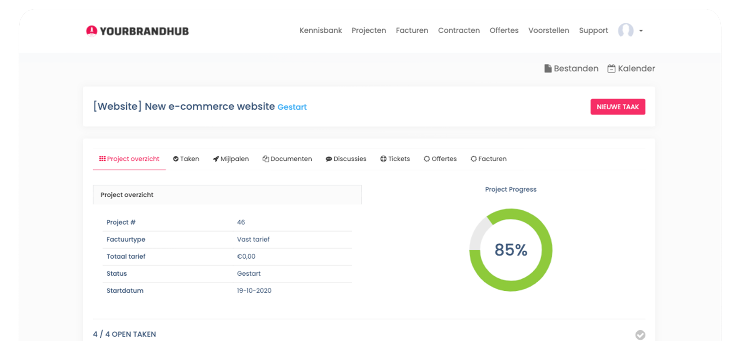This screenshot has height=341, width=740.
Task: Click the documents icon on Documenten tab
Action: click(x=266, y=159)
